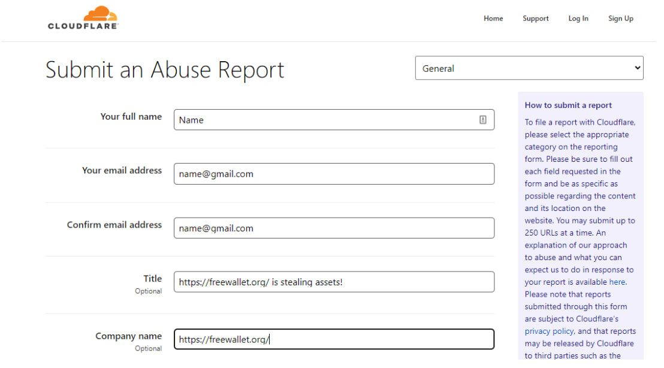Click the Cloudflare logo
Screen dimensions: 664x368
(x=83, y=18)
